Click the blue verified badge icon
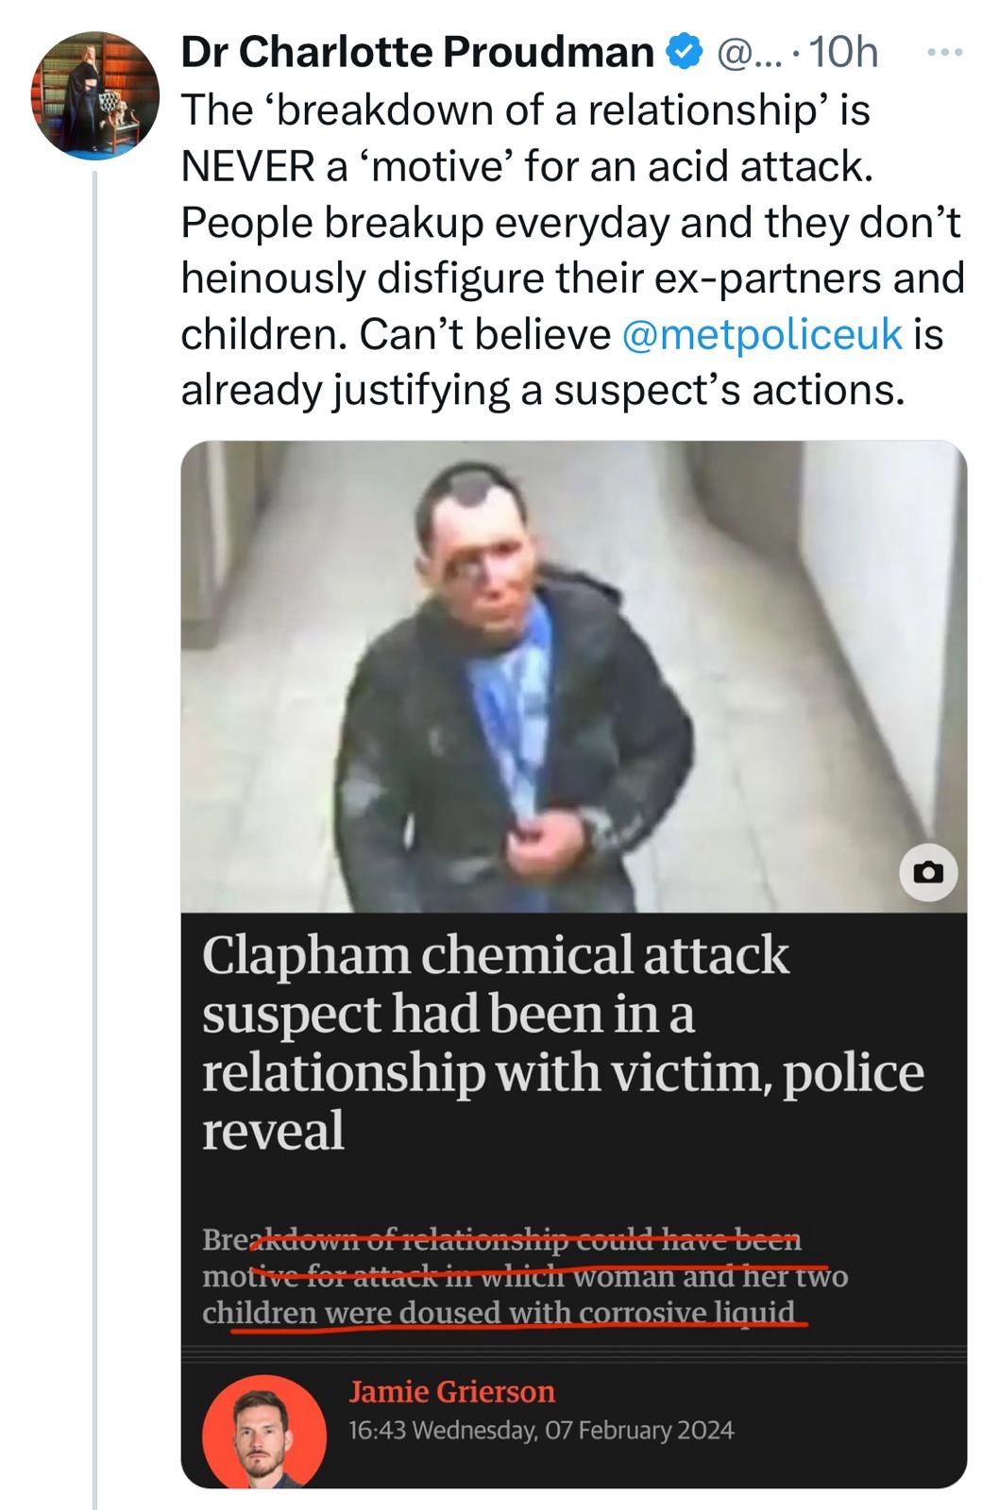 (x=686, y=52)
